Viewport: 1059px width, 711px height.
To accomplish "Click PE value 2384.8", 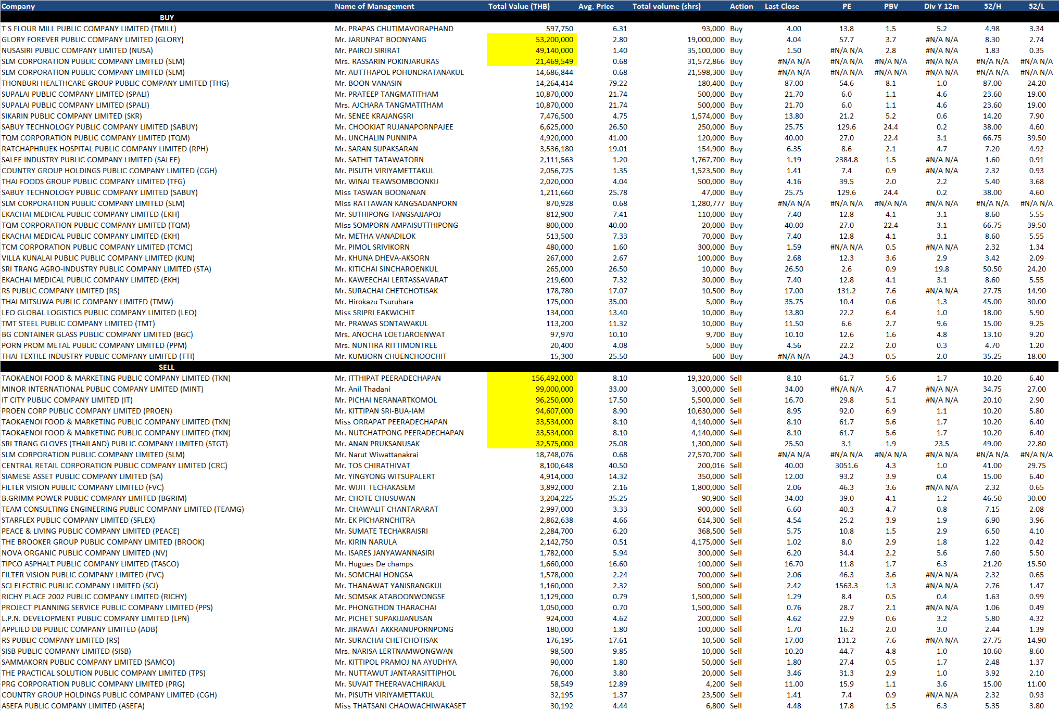I will coord(847,160).
